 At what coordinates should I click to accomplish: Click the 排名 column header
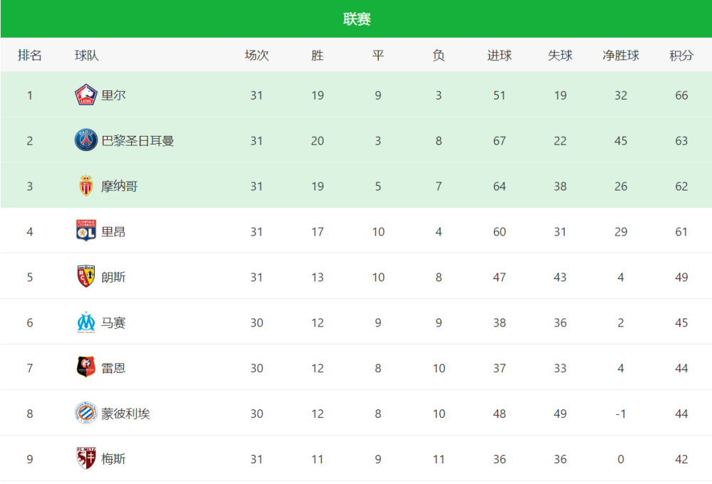pyautogui.click(x=30, y=56)
